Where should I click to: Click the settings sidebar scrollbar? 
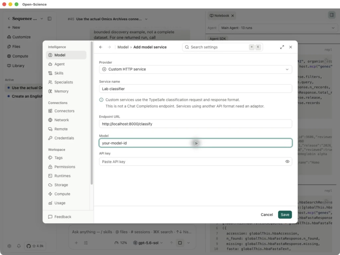point(92,113)
